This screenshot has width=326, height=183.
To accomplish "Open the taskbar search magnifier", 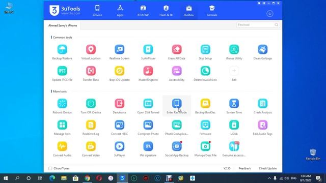I will [x=17, y=178].
